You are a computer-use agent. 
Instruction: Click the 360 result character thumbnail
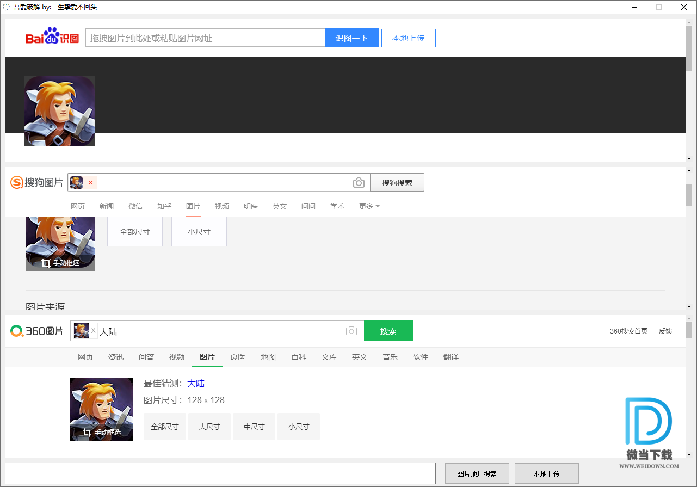coord(101,409)
